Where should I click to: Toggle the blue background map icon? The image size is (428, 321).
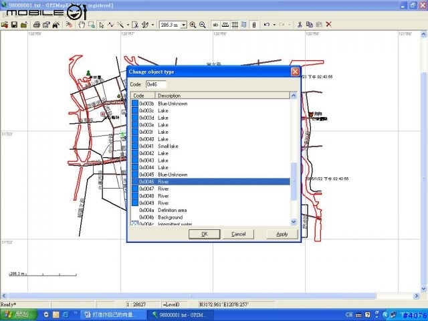click(244, 25)
